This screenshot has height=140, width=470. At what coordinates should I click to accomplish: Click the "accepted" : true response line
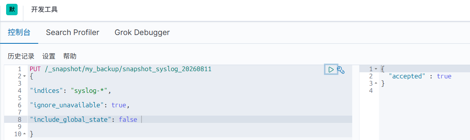click(420, 76)
